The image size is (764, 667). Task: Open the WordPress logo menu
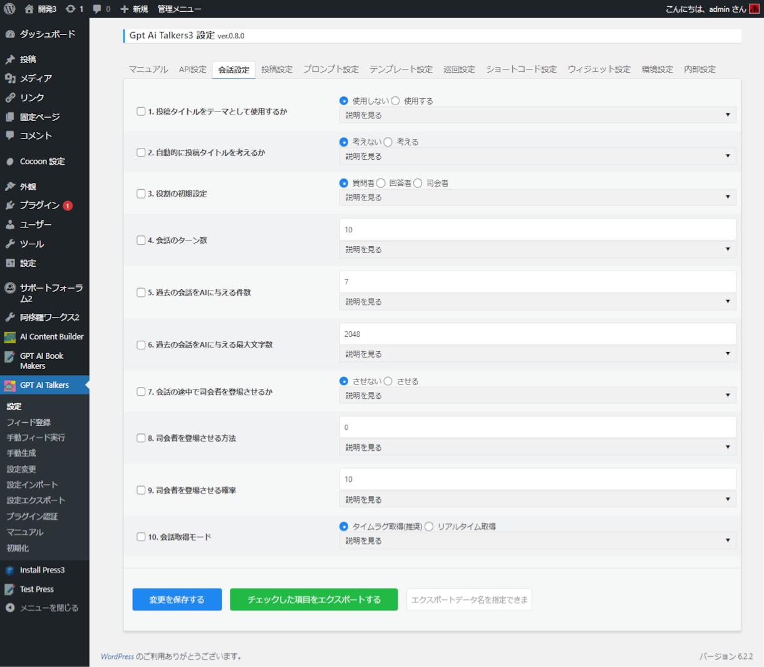tap(9, 9)
